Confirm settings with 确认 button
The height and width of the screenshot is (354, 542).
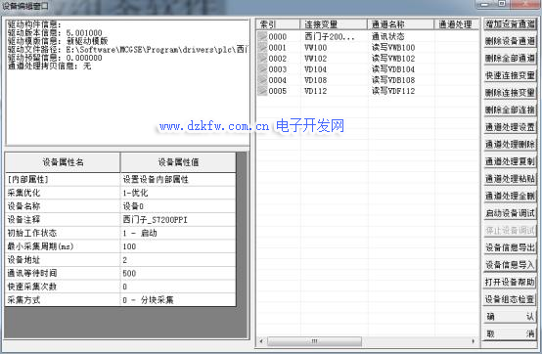[510, 317]
